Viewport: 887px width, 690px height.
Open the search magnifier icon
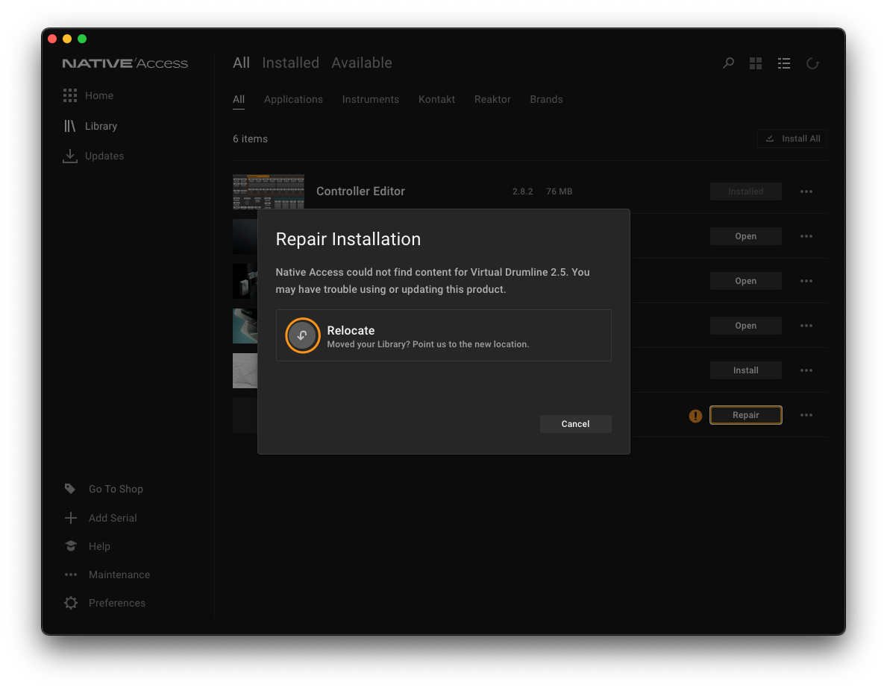pyautogui.click(x=729, y=63)
